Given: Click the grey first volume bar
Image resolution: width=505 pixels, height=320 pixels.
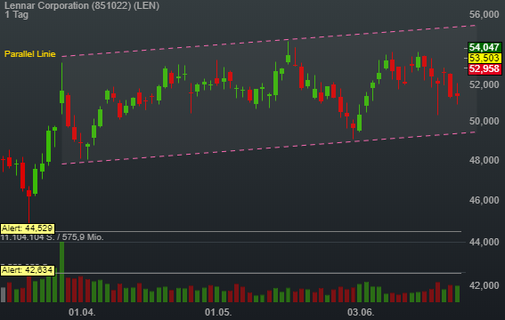Looking at the screenshot, I should coord(4,294).
